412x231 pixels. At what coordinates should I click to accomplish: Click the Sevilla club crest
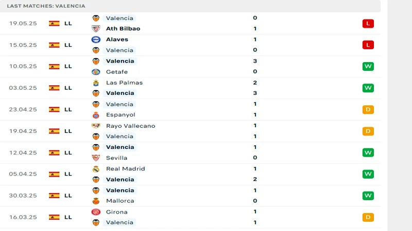click(96, 158)
